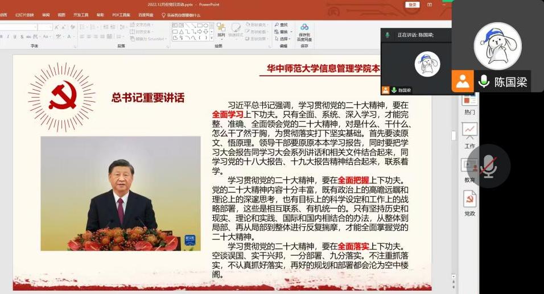Toggle italic text formatting
Viewport: 544px width, 294px height.
pyautogui.click(x=8, y=37)
